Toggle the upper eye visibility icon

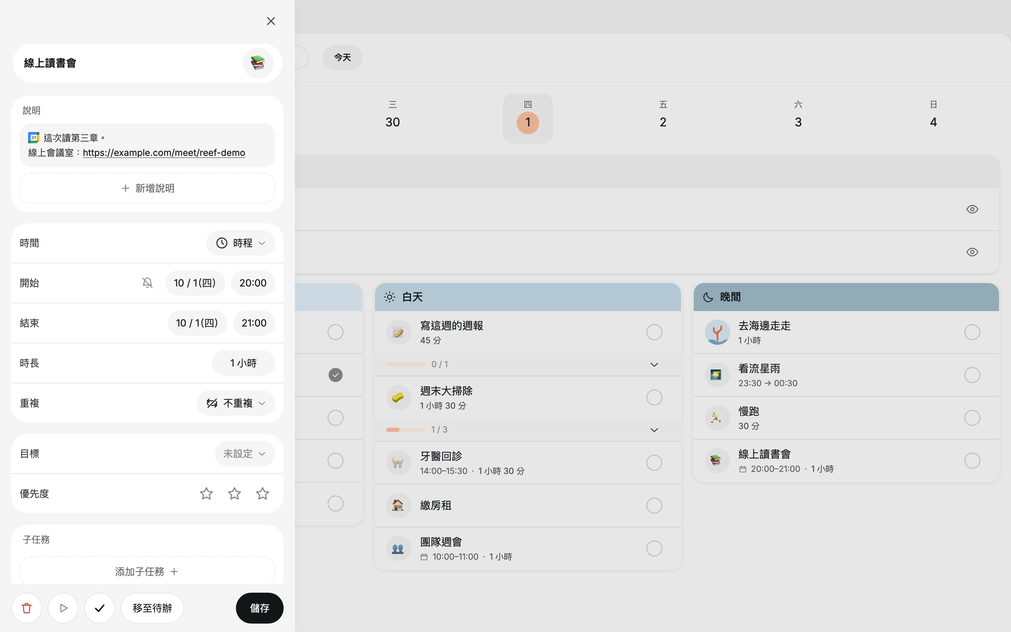[972, 209]
